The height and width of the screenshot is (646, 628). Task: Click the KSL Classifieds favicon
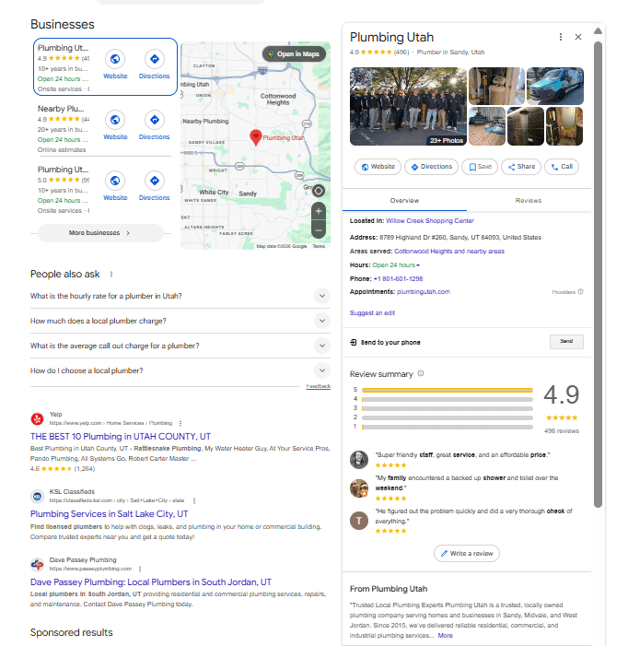point(38,497)
